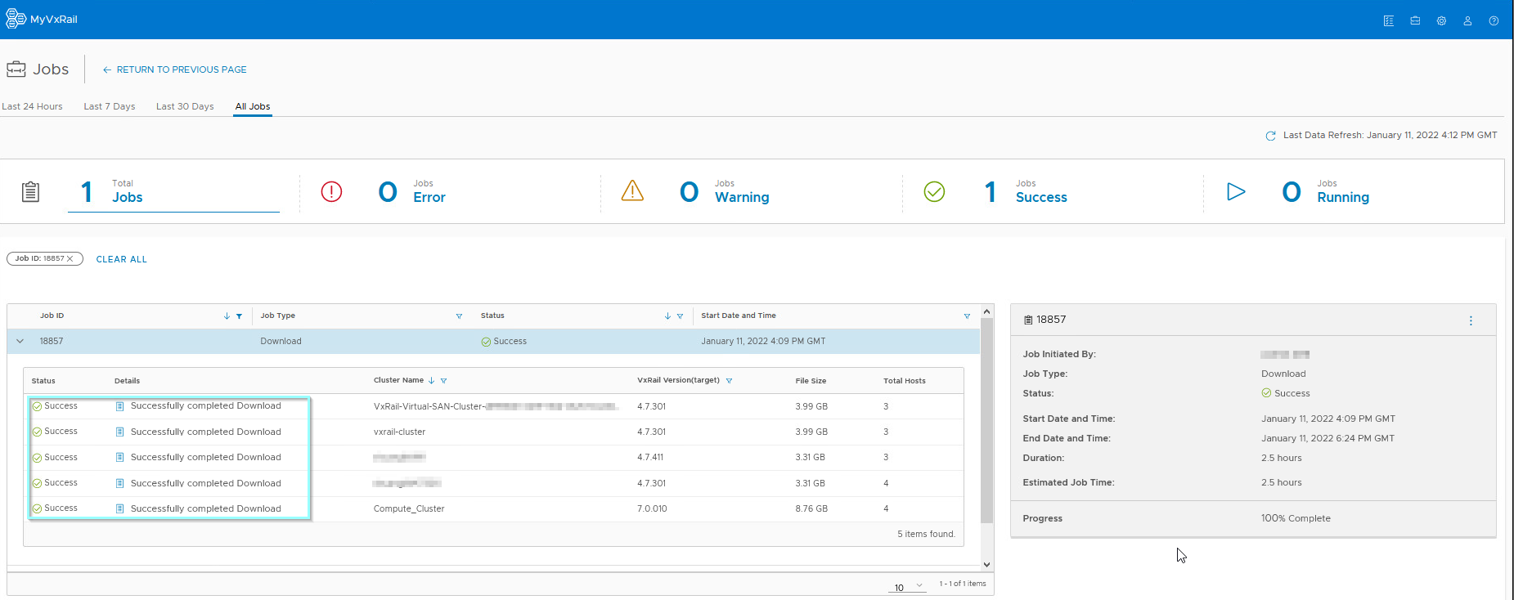1514x600 pixels.
Task: Click the 4.7.411 version cell
Action: click(x=650, y=457)
